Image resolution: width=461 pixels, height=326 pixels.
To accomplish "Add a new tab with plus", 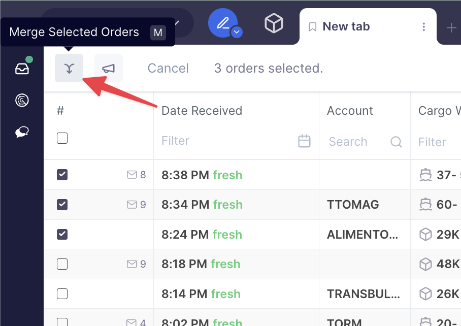I will coord(451,27).
